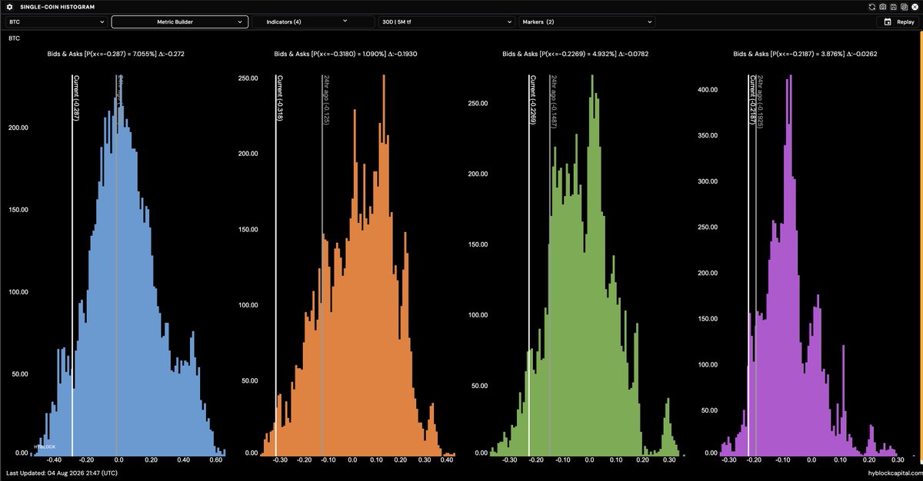Click the 24hr ago (-0.1925) marker
The width and height of the screenshot is (923, 481).
[x=756, y=265]
